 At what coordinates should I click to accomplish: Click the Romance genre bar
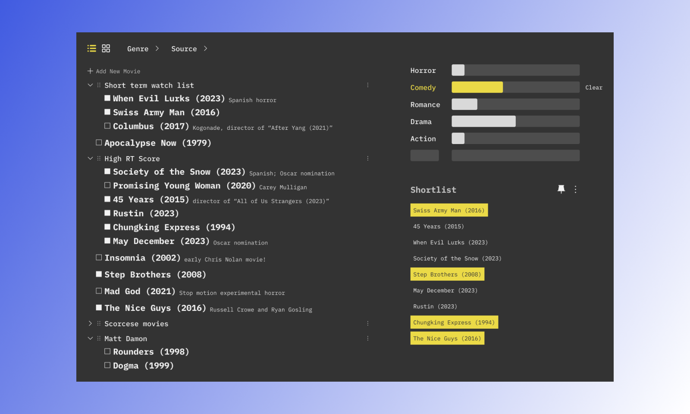515,104
